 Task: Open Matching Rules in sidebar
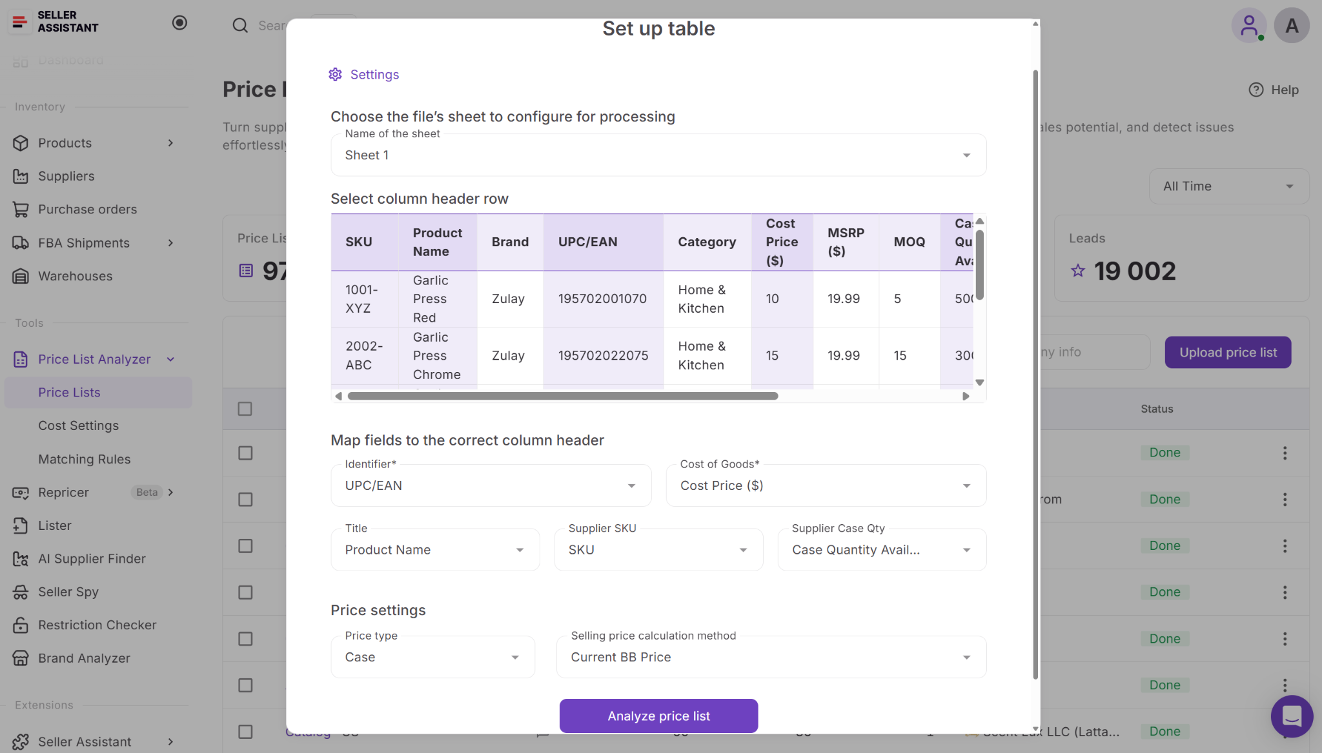pyautogui.click(x=84, y=459)
